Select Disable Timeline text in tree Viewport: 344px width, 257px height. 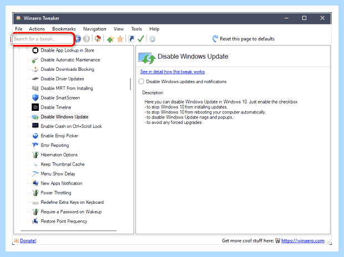[x=56, y=107]
